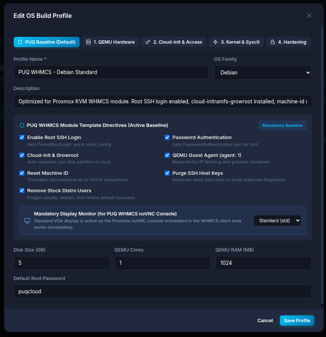Click the lock icon on Hardening tab
This screenshot has height=337, width=326.
(272, 42)
